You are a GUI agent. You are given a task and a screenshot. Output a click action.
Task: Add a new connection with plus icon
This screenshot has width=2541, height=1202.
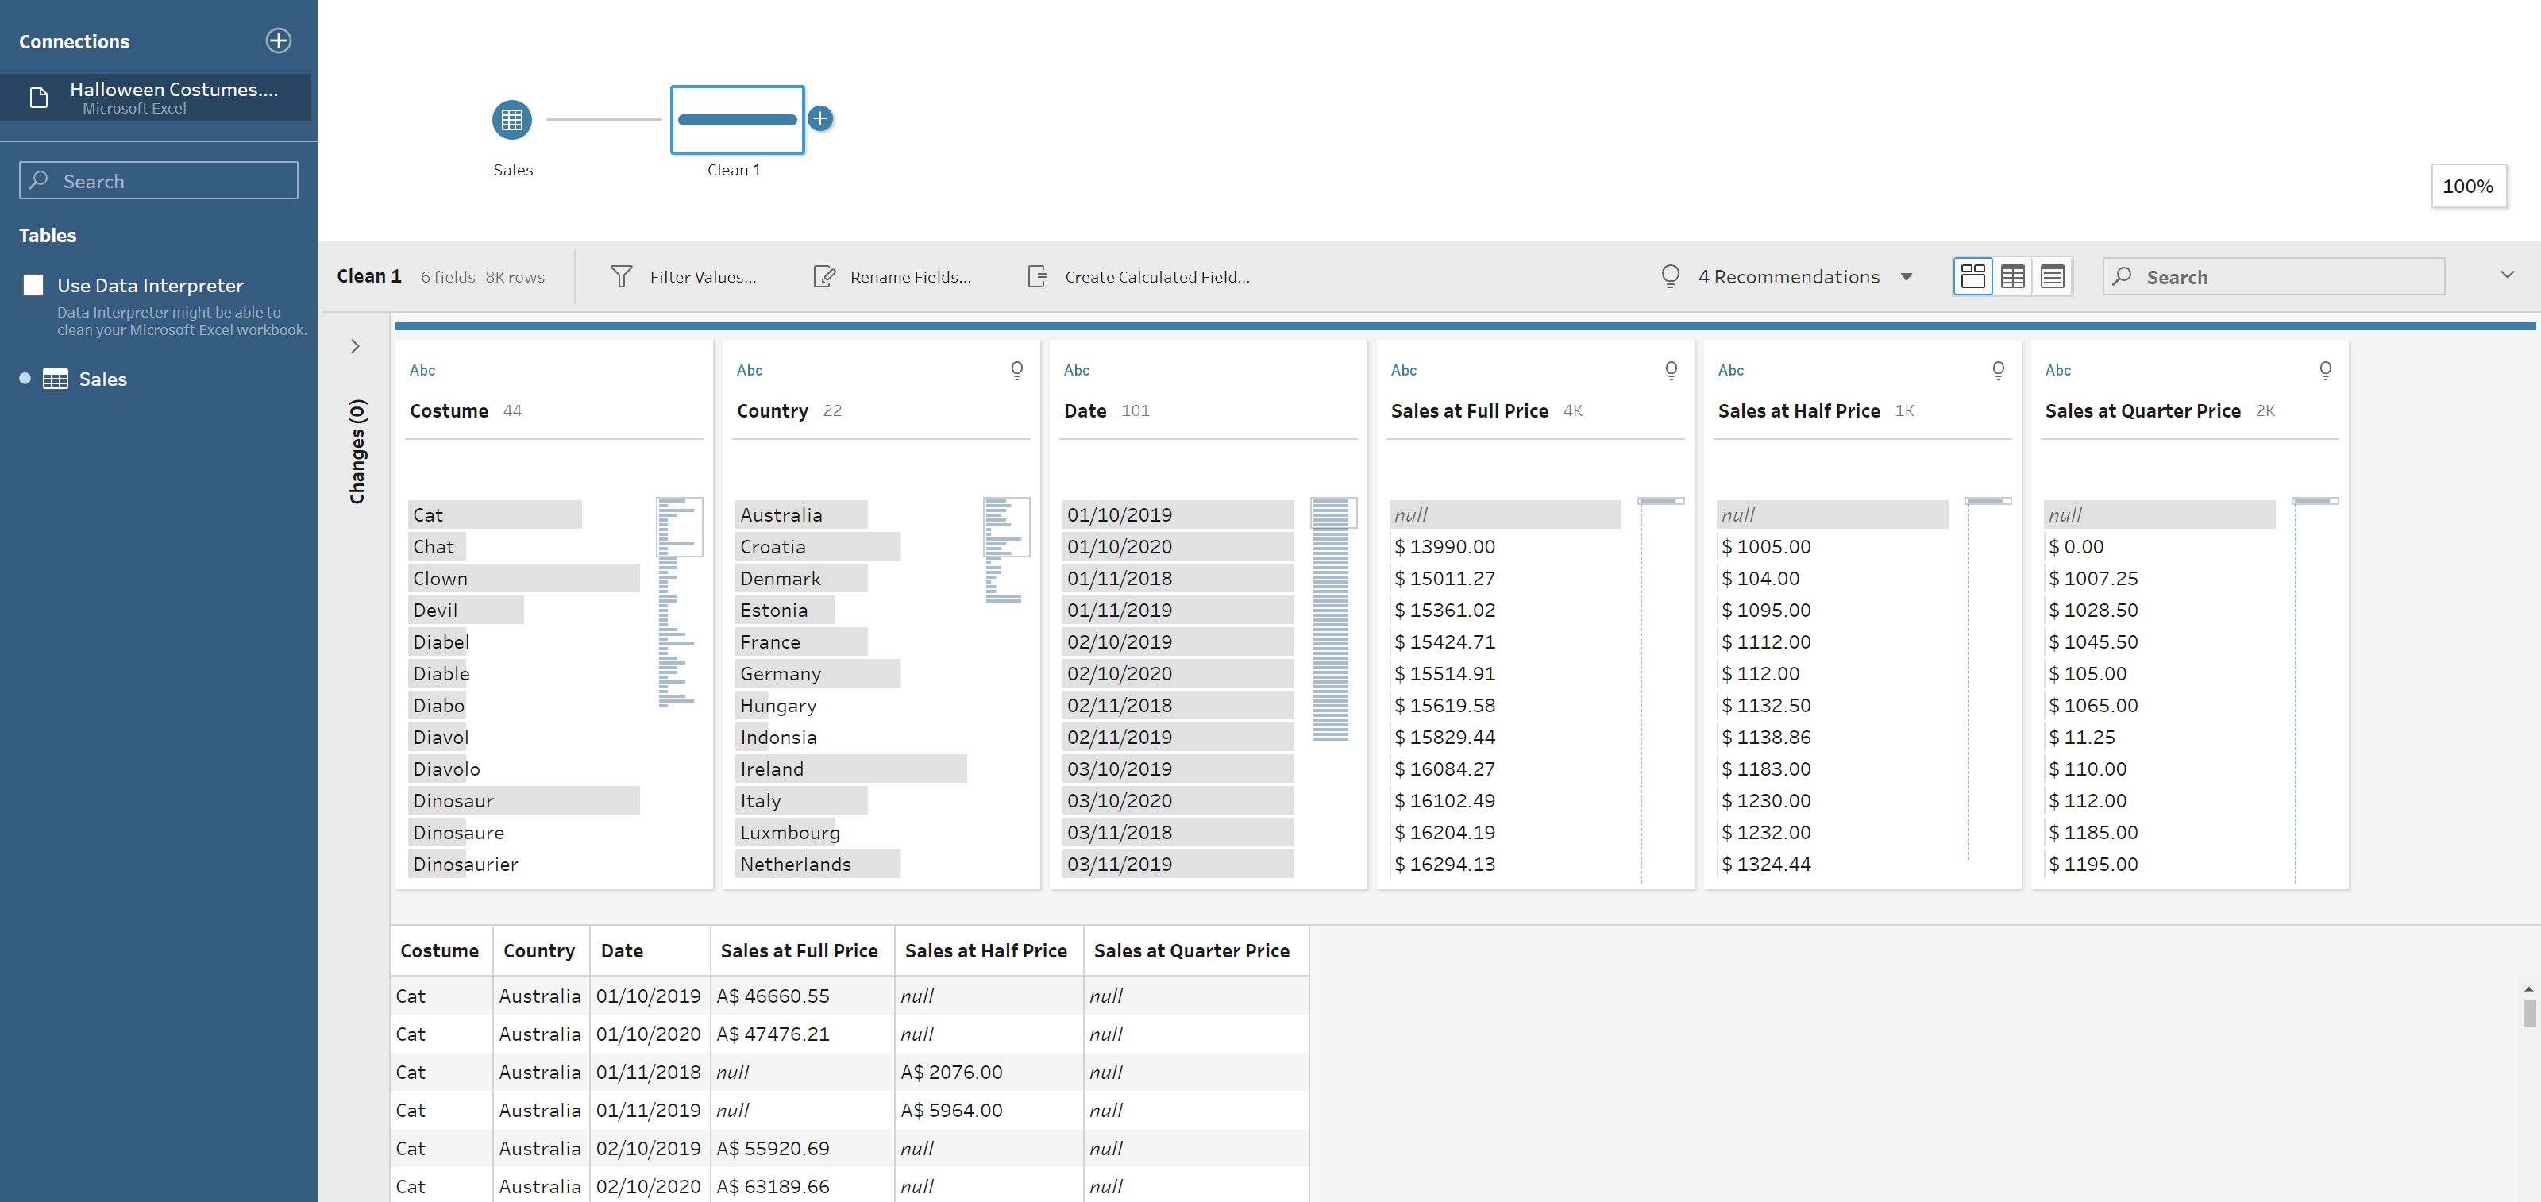pos(278,40)
